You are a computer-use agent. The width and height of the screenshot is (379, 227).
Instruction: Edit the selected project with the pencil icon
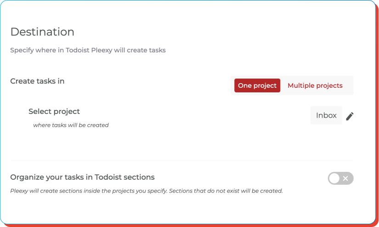click(x=350, y=116)
